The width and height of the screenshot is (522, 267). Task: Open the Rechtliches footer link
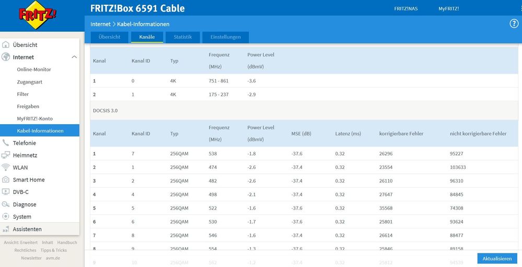25,250
